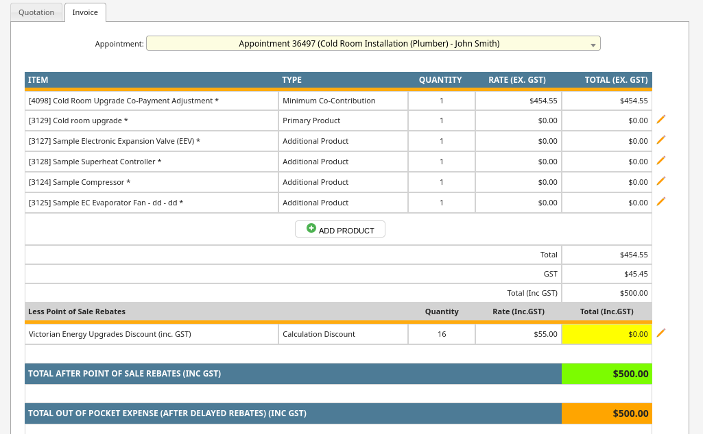Click the yellow rebate total cell
This screenshot has height=434, width=703.
click(606, 334)
